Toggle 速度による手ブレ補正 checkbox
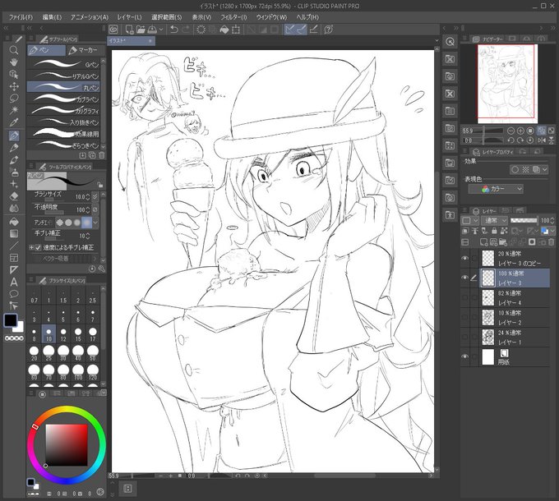This screenshot has width=559, height=501. (38, 247)
